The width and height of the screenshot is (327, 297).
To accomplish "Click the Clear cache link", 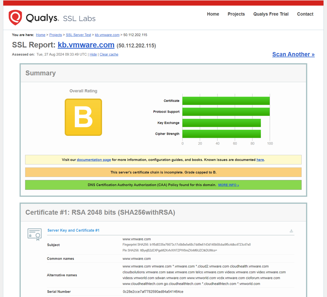I will click(x=109, y=54).
